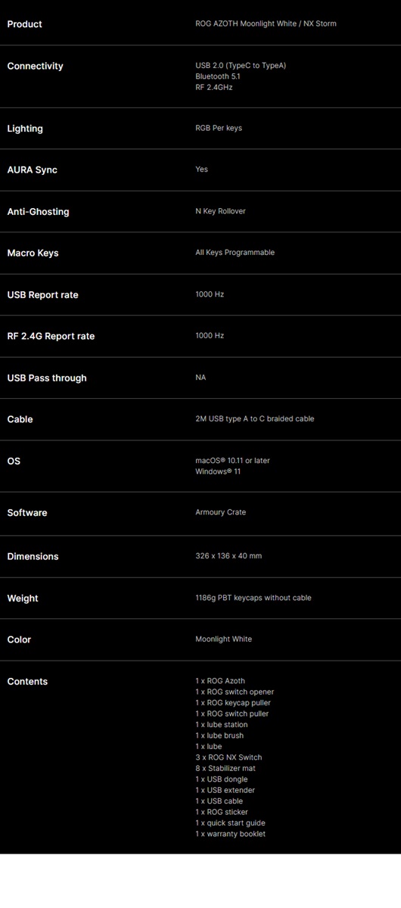Click the Macro Keys label
Viewport: 401px width, 908px height.
coord(33,253)
